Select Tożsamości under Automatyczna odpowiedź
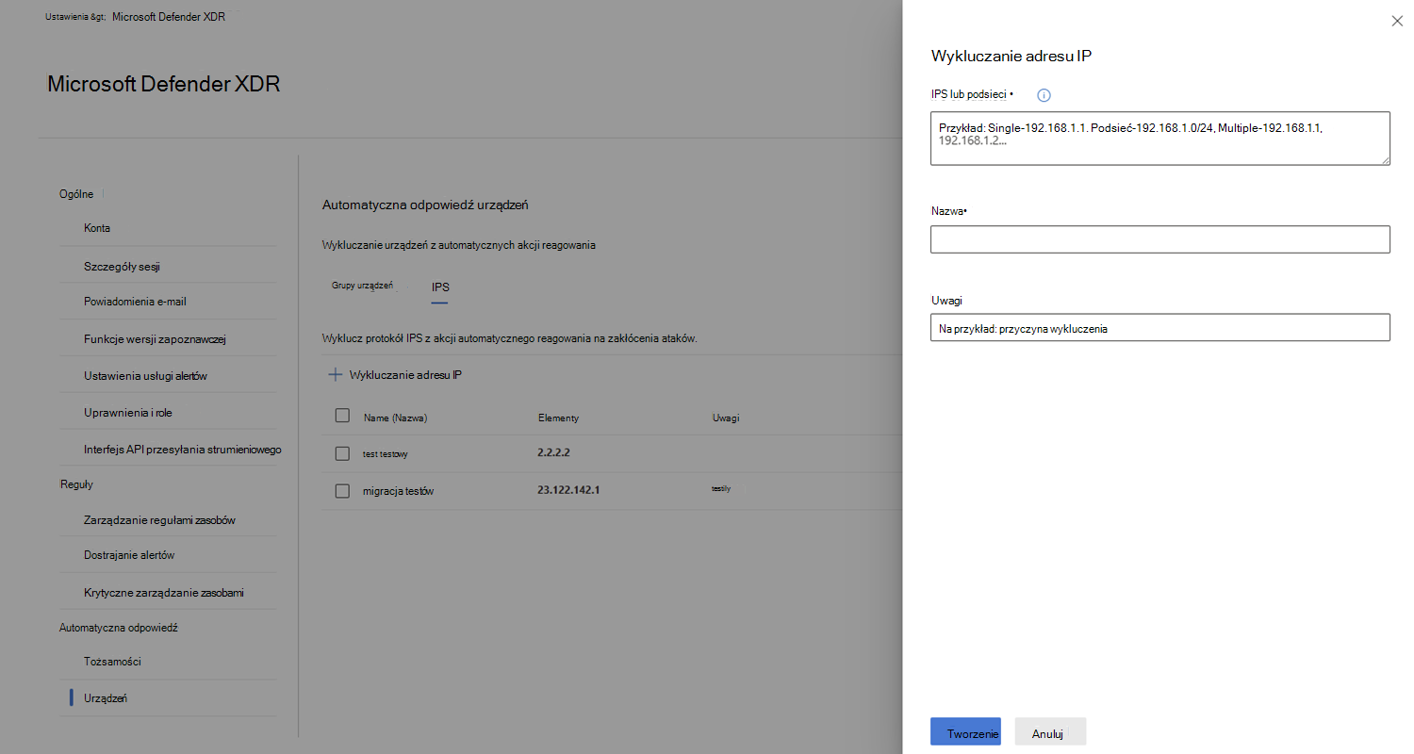This screenshot has width=1414, height=754. [112, 662]
